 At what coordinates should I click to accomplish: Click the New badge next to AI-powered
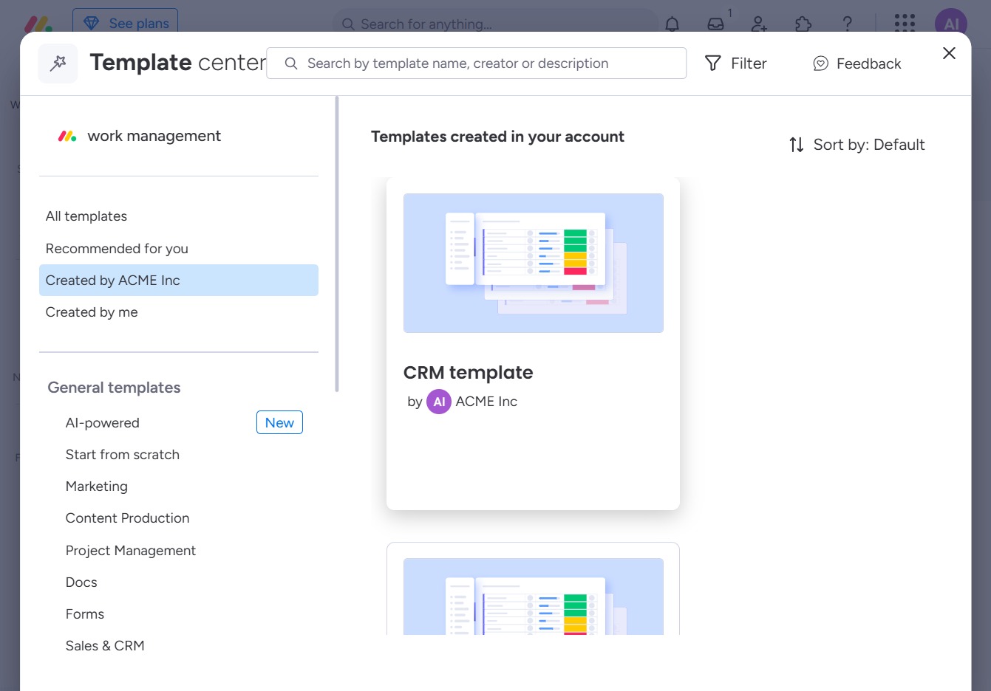pos(279,422)
